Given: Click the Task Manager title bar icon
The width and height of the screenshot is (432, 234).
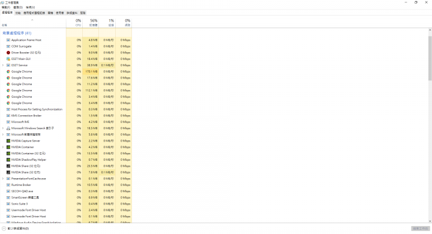Looking at the screenshot, I should pyautogui.click(x=2, y=2).
